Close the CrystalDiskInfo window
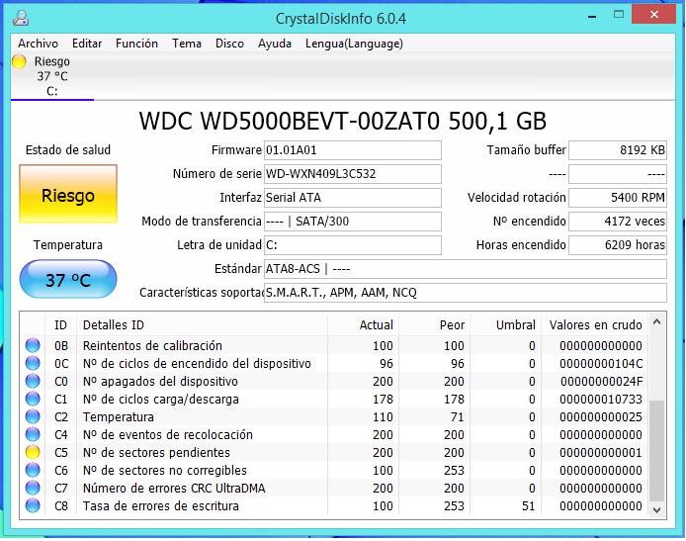 (653, 15)
